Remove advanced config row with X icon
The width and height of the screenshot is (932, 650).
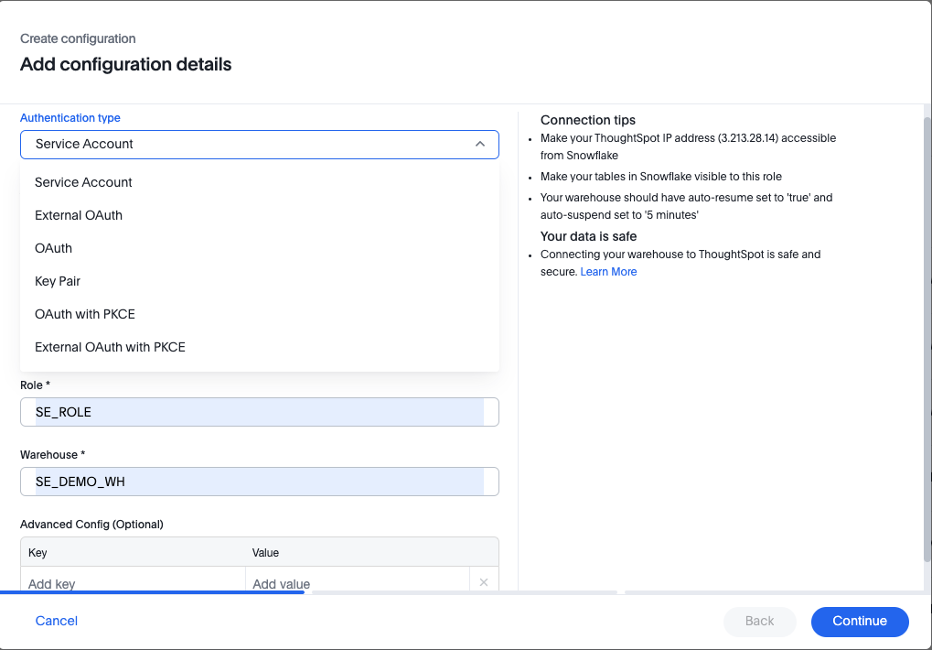coord(484,582)
